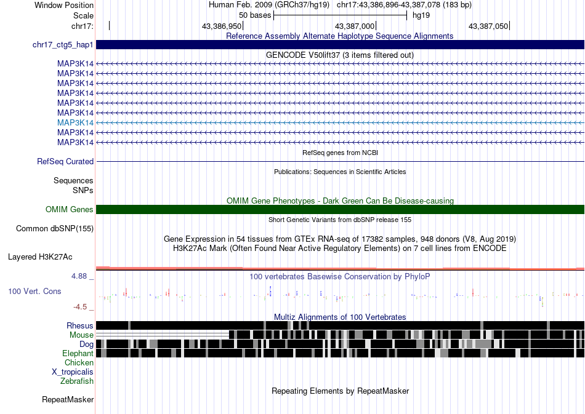Viewport: 585px width, 414px height.
Task: Open the Multiz Alignments of 100 Vertebrates title
Action: [x=340, y=317]
